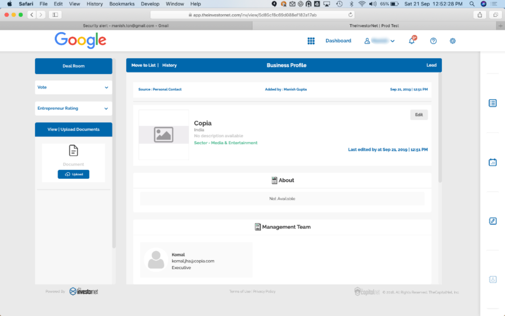Click the Business Profile vertical scrollbar
505x316 pixels.
pyautogui.click(x=440, y=128)
